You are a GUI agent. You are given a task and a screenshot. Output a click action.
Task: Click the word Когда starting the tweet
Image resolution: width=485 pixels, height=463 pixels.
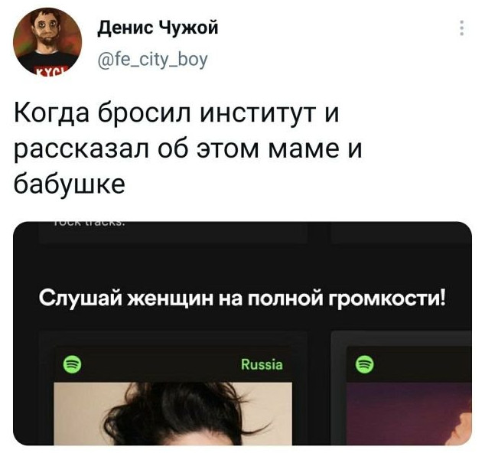pos(52,113)
